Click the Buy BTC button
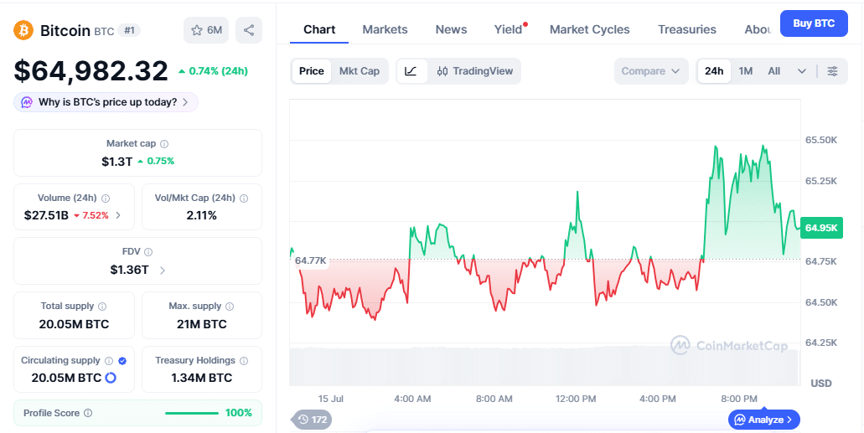Image resolution: width=864 pixels, height=433 pixels. (814, 23)
